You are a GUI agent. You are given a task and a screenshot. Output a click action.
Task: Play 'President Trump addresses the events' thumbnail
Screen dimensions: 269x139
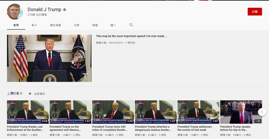(x=198, y=112)
